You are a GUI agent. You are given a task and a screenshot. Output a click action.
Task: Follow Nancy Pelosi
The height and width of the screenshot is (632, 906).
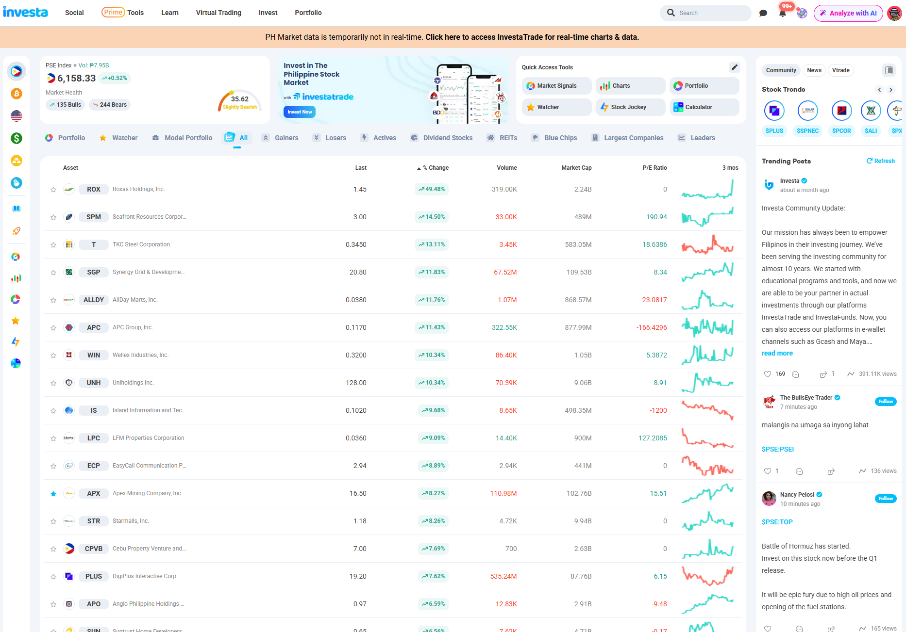(886, 499)
